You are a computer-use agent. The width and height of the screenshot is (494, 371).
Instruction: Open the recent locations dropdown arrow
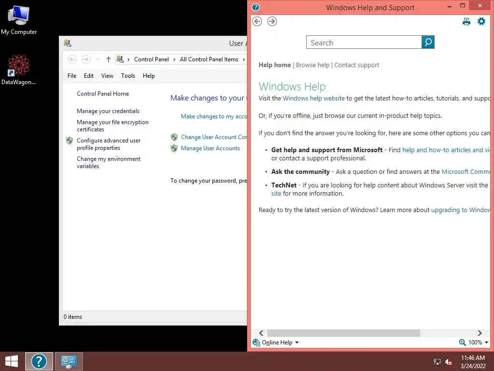click(97, 59)
